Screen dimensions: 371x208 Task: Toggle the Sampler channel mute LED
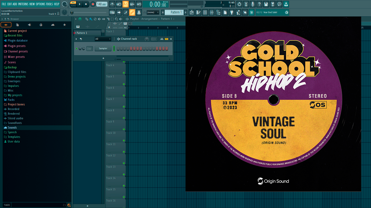point(77,48)
